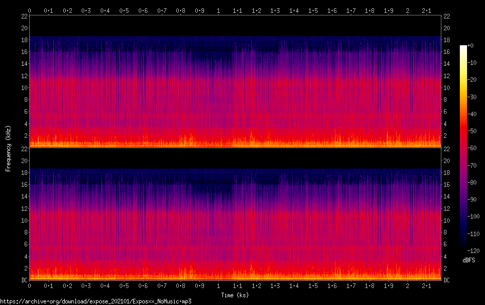The width and height of the screenshot is (485, 305).
Task: Click the '2' tick on the bottom time axis
Action: click(x=407, y=286)
